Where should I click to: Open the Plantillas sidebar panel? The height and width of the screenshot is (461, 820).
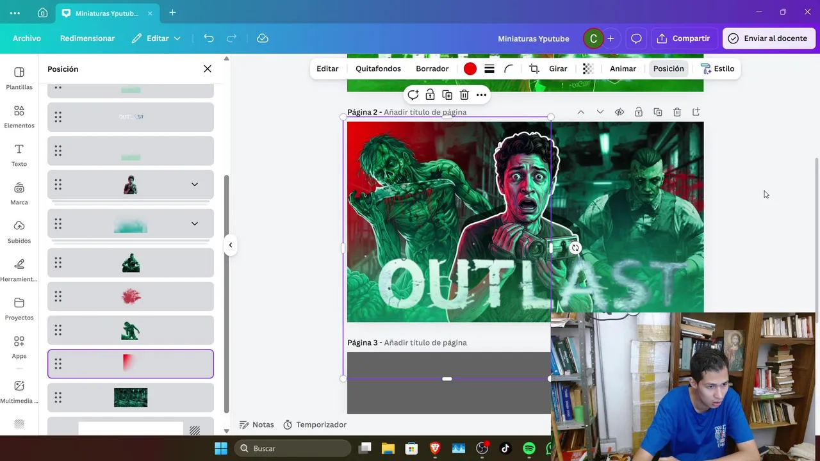19,79
